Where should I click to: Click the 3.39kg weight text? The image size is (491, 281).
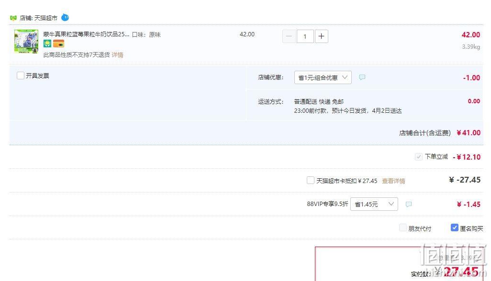[471, 47]
